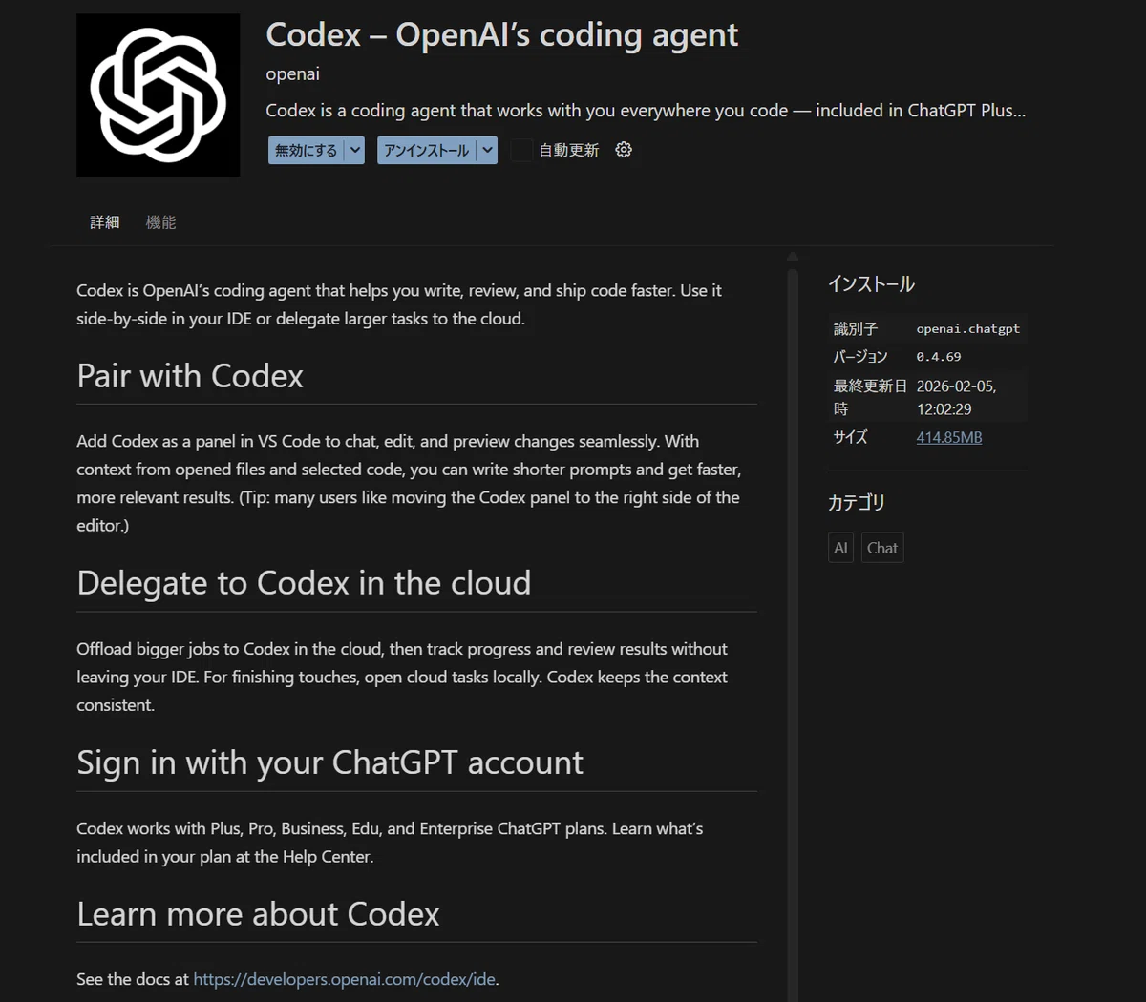Open the openai publisher link

[292, 73]
